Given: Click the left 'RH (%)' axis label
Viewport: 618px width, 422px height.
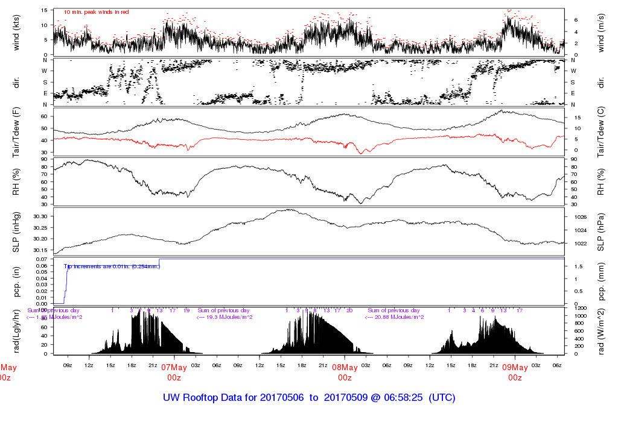Looking at the screenshot, I should 16,182.
